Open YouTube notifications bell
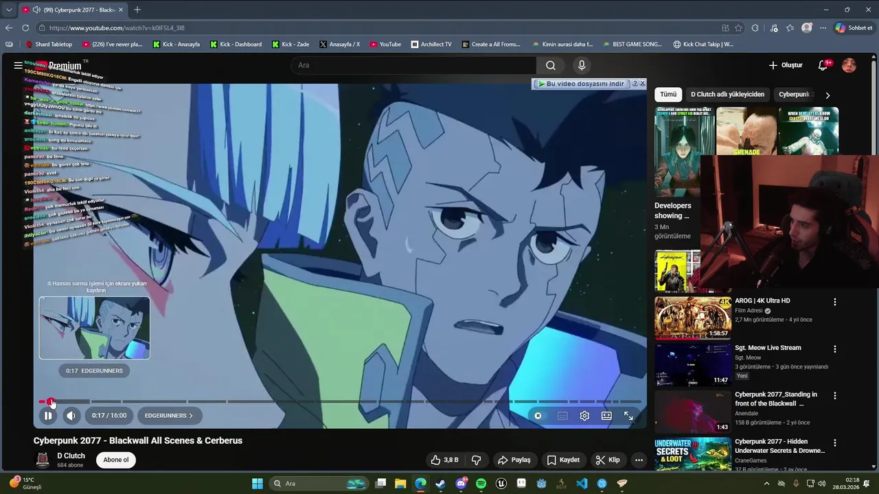Image resolution: width=879 pixels, height=494 pixels. coord(823,65)
